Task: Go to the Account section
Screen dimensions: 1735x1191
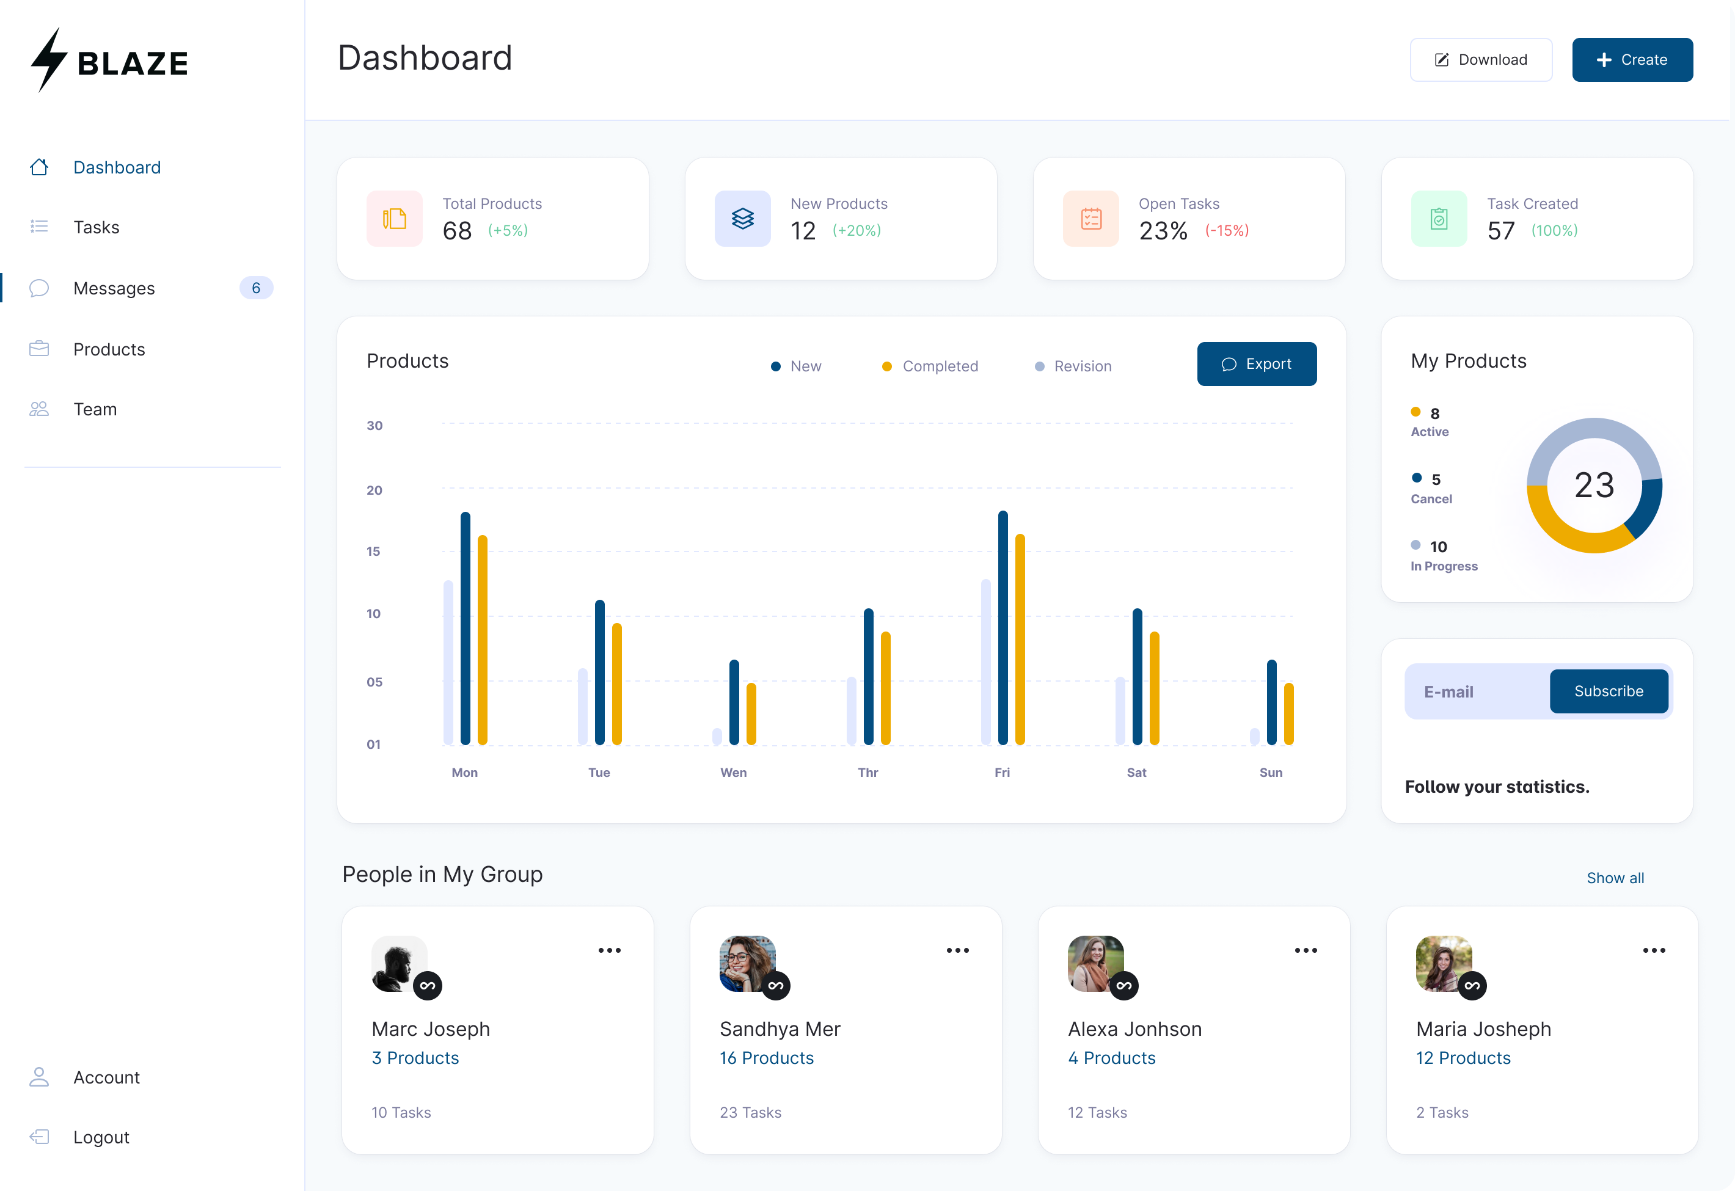Action: click(106, 1077)
